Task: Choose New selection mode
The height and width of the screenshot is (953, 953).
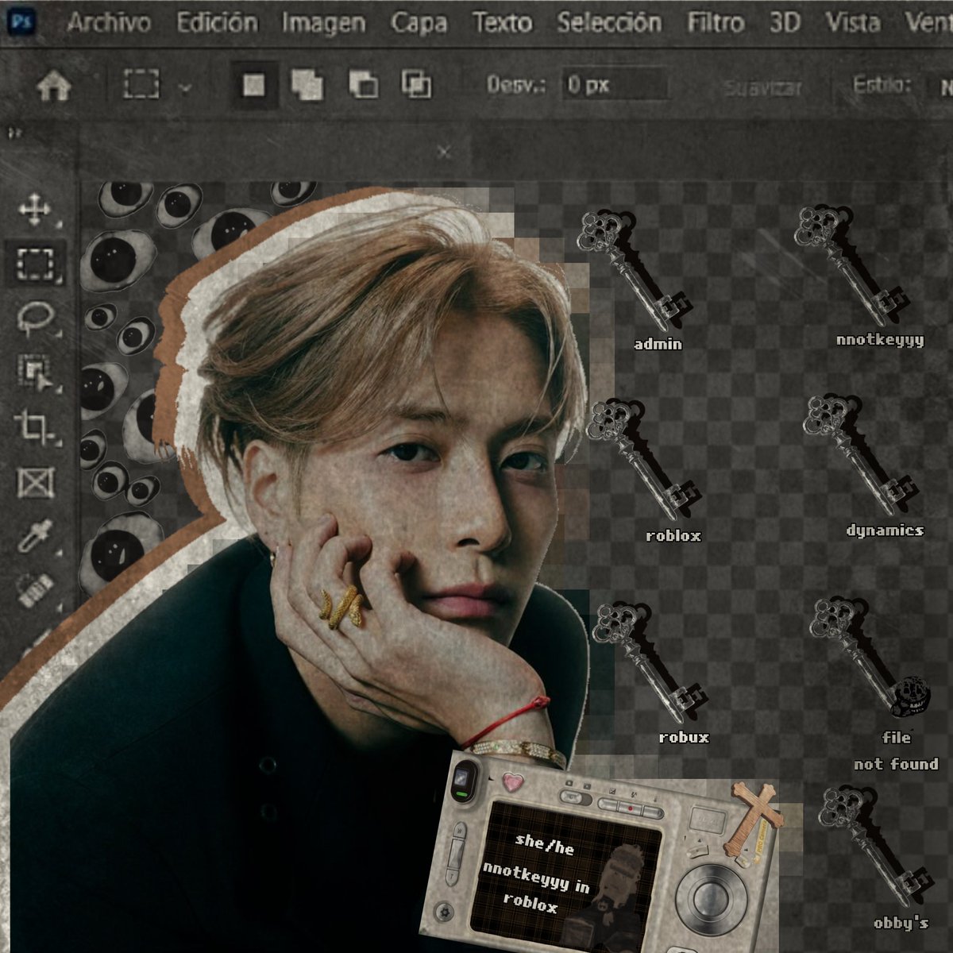Action: click(x=254, y=84)
